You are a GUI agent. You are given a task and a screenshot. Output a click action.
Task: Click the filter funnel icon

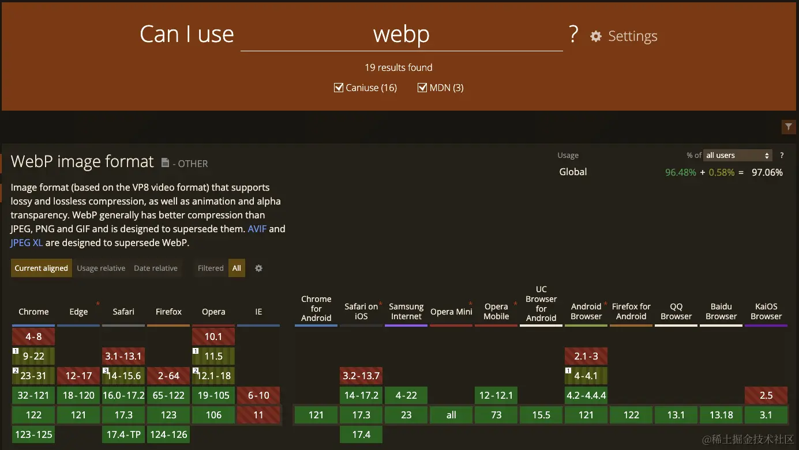(788, 127)
